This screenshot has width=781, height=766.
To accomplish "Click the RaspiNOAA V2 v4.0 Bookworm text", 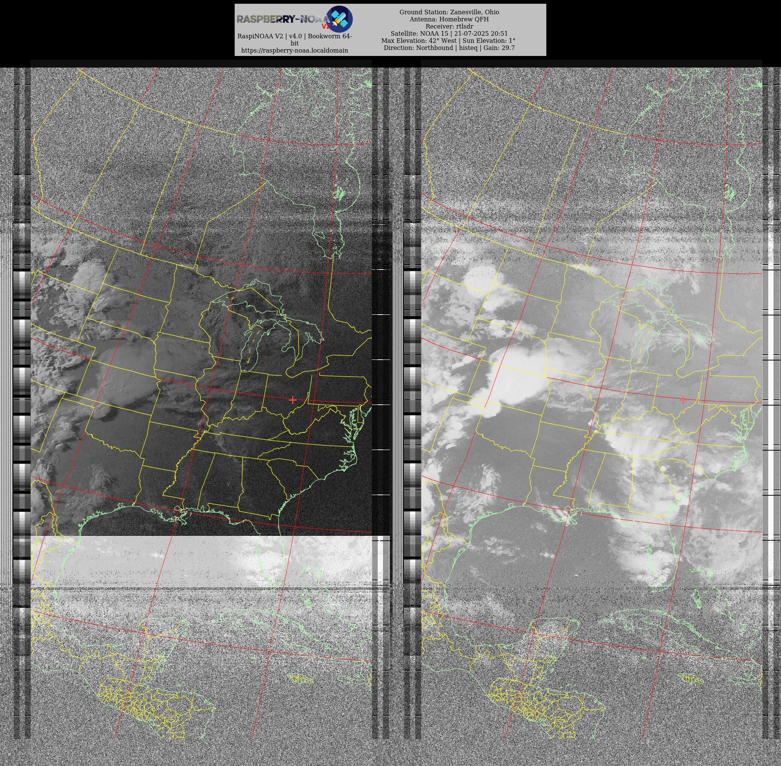I will pos(294,36).
